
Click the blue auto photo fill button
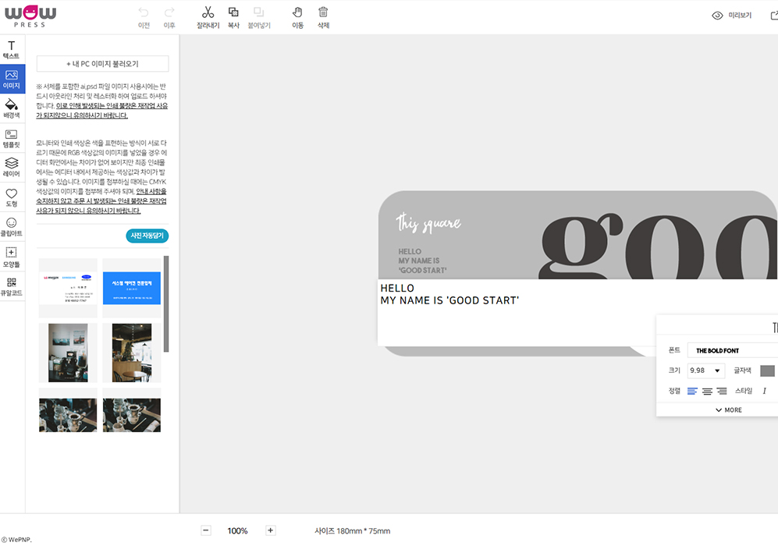147,236
